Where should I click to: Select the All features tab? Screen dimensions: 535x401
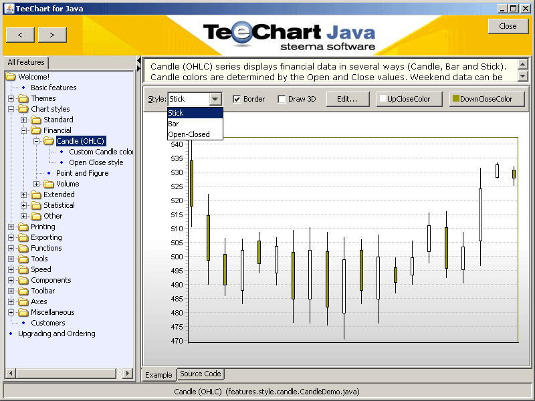[26, 62]
